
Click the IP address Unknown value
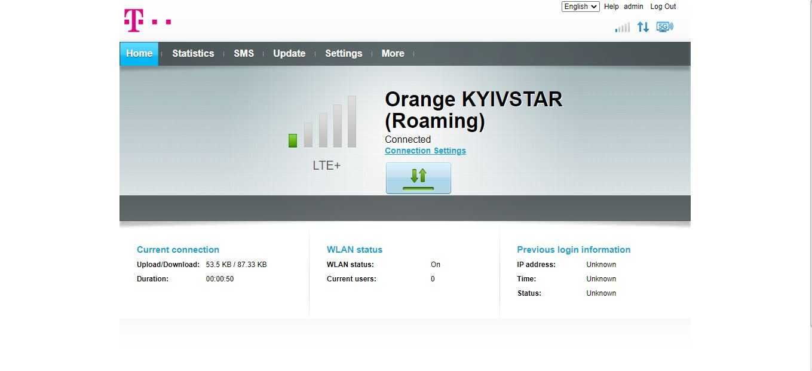[x=601, y=265]
